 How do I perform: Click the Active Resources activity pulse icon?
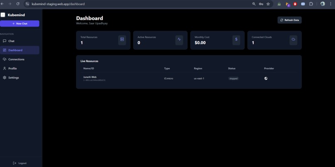[179, 39]
